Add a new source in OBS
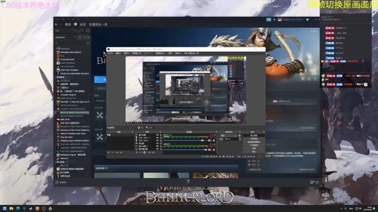The width and height of the screenshot is (378, 212). click(x=137, y=152)
